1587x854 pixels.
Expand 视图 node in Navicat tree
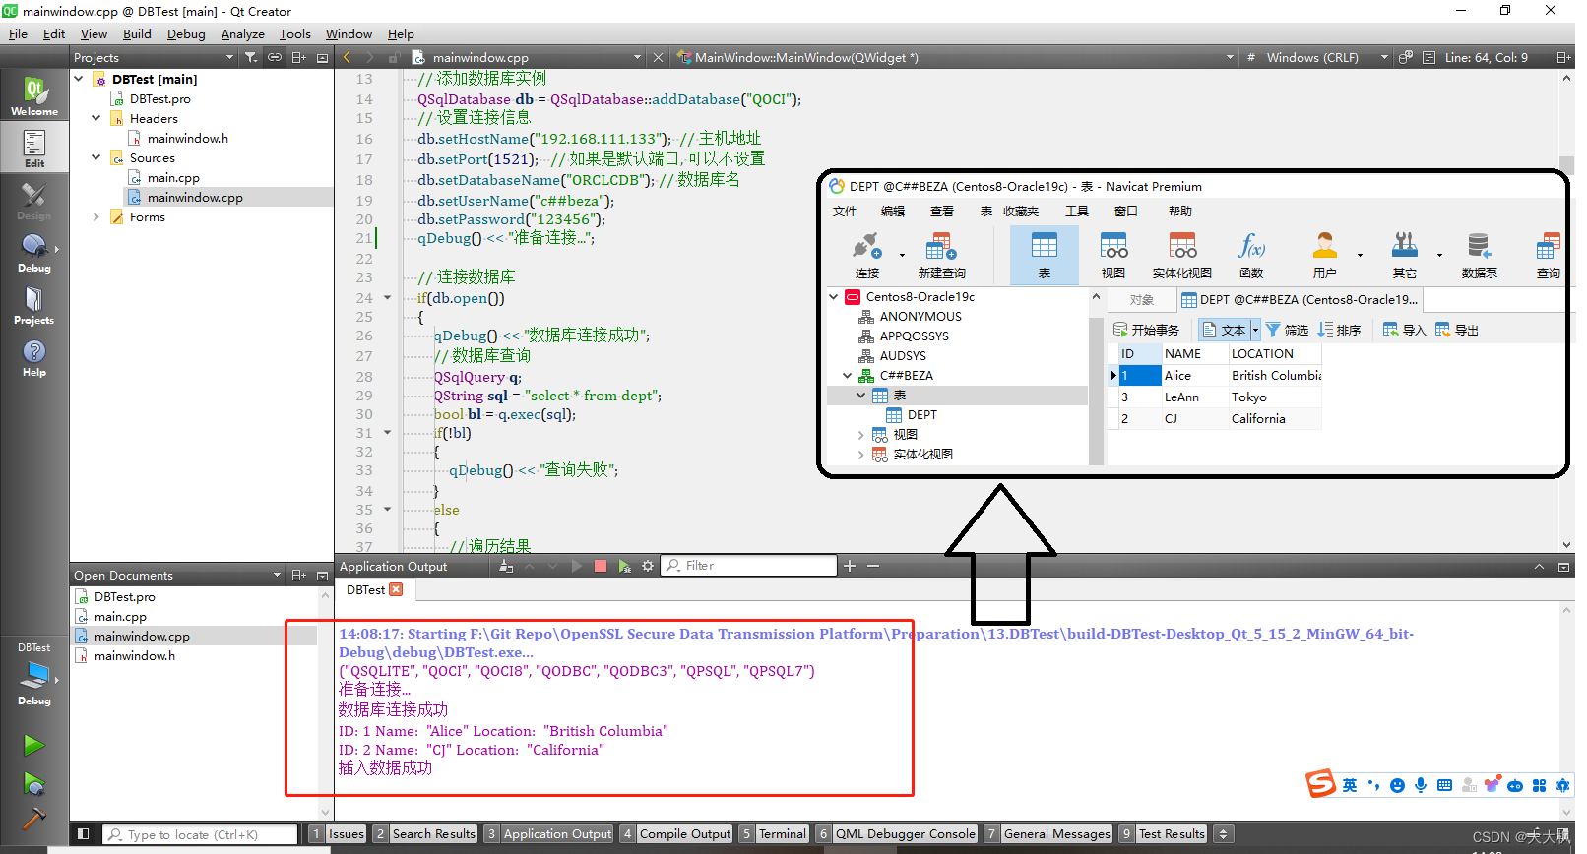[x=861, y=434]
